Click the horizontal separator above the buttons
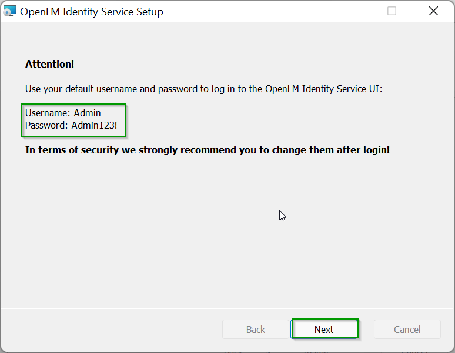Image resolution: width=455 pixels, height=353 pixels. [x=227, y=308]
